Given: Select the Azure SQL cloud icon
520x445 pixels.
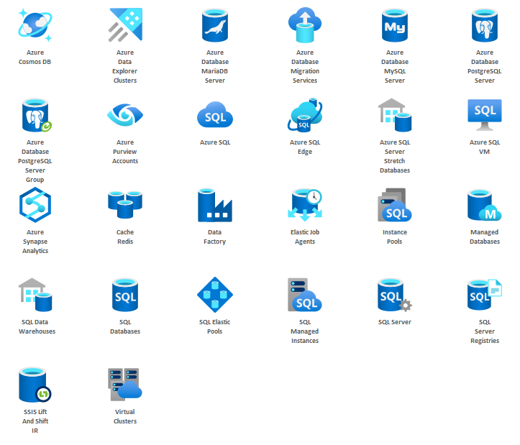Looking at the screenshot, I should [x=215, y=115].
